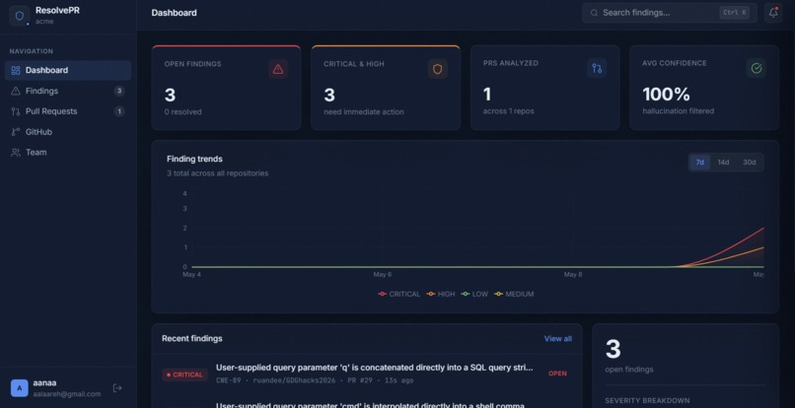Screen dimensions: 795x408
Task: Select the 14d trend range
Action: click(x=723, y=163)
